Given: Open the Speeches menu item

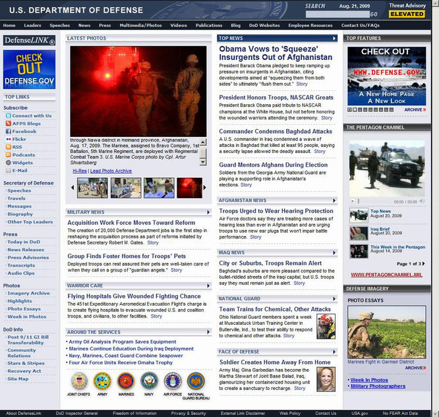Looking at the screenshot, I should [59, 25].
